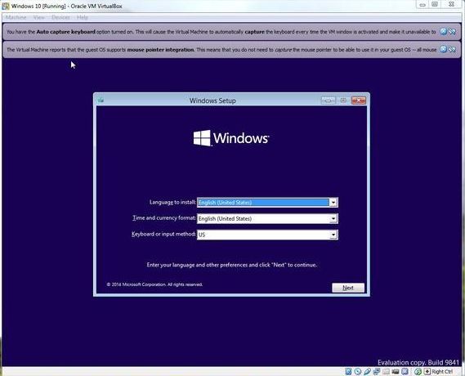465x376 pixels.
Task: Click the Next button in Windows Setup
Action: tap(348, 288)
